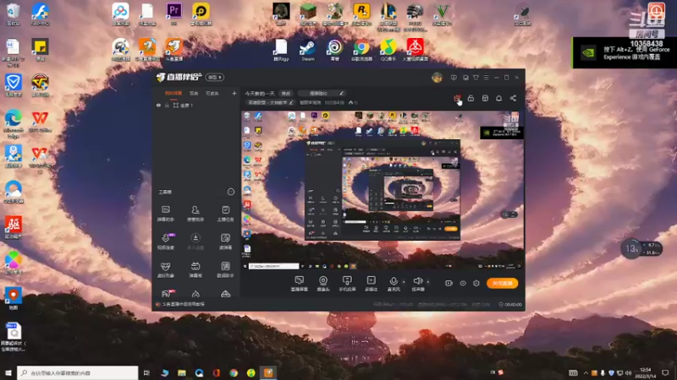
Task: Open the Chrome icon on the taskbar
Action: (234, 372)
